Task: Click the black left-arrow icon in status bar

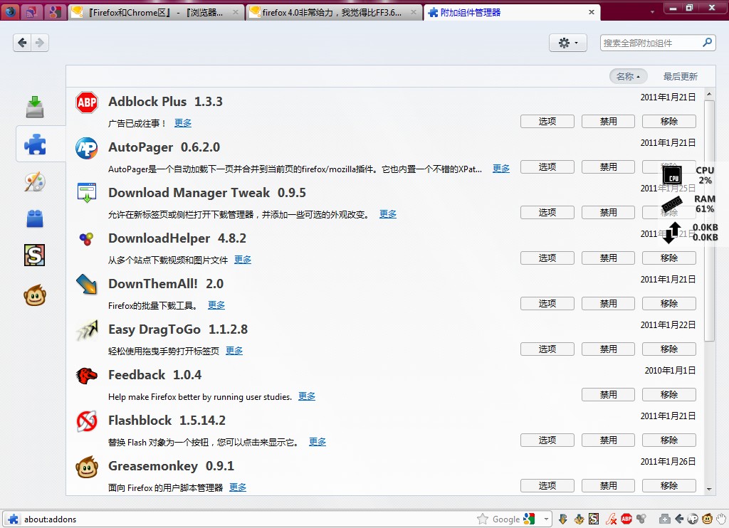Action: (679, 519)
